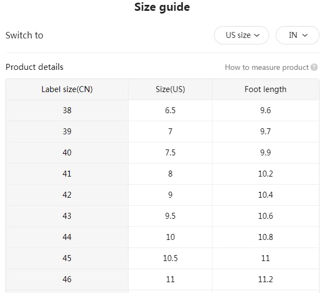
Task: Click the US size 6.5 cell
Action: [170, 110]
